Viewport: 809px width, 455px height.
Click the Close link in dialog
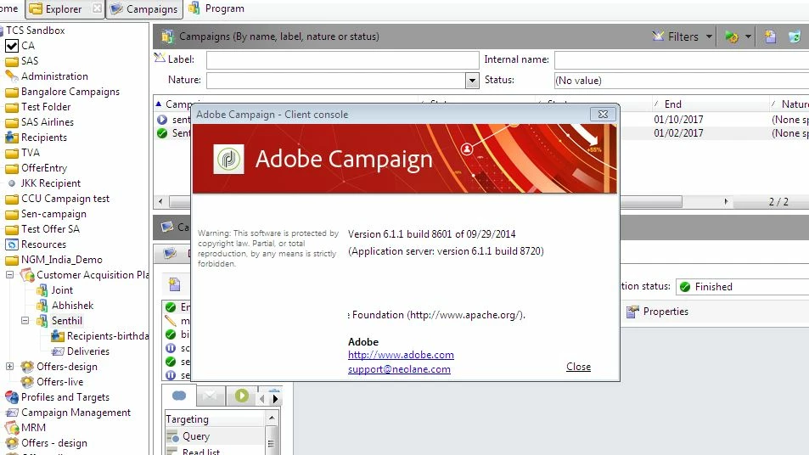coord(578,367)
